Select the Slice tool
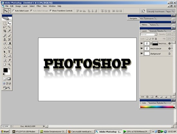The height and width of the screenshot is (134, 177). (x=9, y=31)
